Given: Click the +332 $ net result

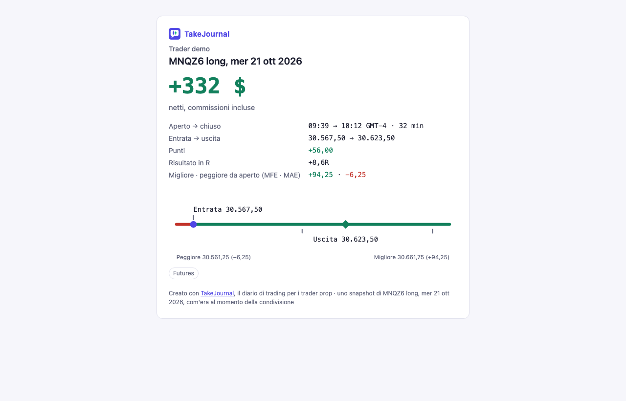Looking at the screenshot, I should (x=207, y=86).
